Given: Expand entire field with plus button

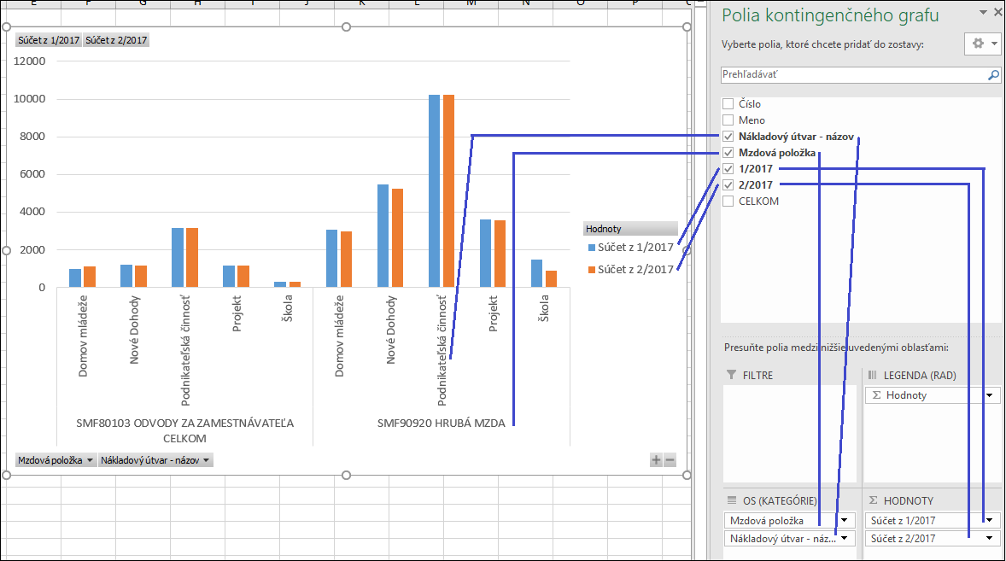Looking at the screenshot, I should (x=656, y=459).
